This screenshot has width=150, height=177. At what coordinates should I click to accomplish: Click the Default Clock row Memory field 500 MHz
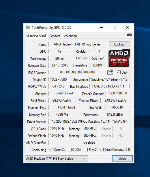(90, 136)
